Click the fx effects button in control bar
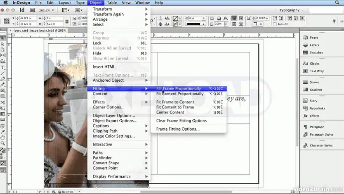The width and height of the screenshot is (344, 194). tap(225, 18)
